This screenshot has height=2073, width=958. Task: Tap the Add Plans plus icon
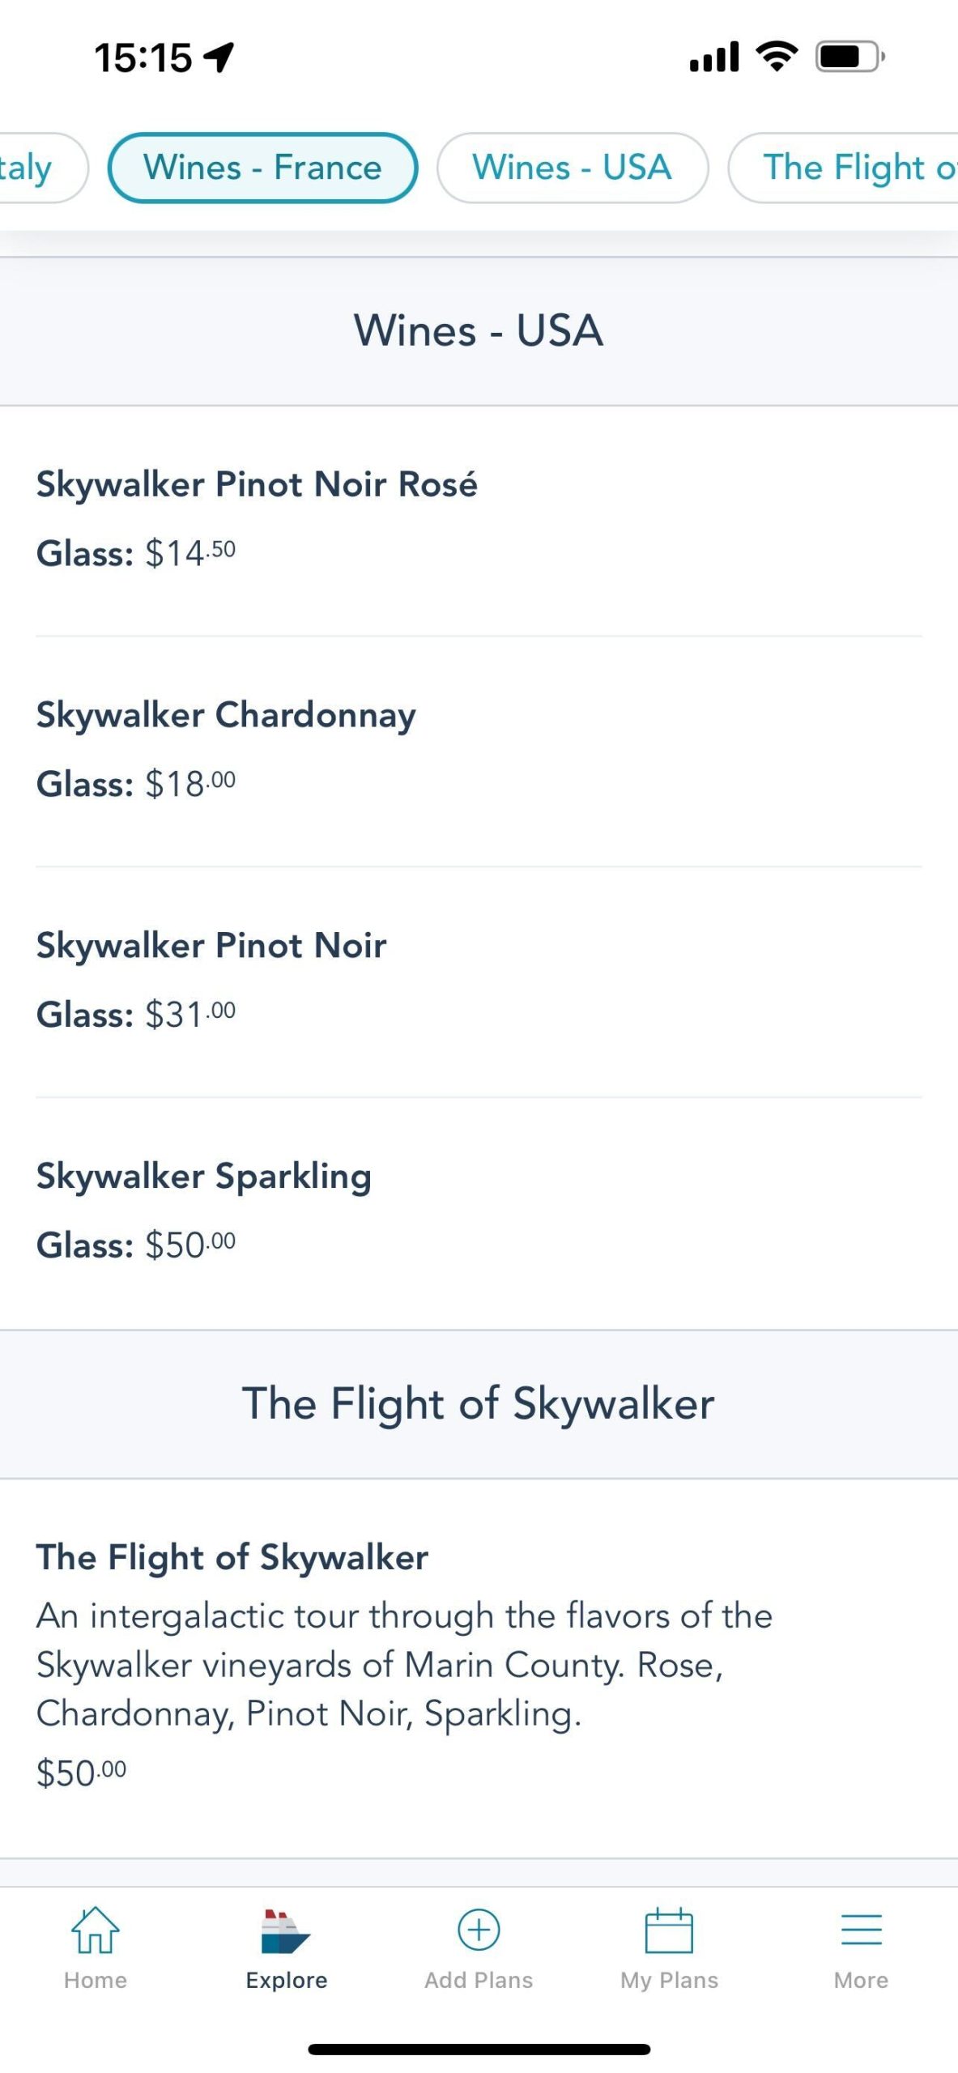point(479,1930)
